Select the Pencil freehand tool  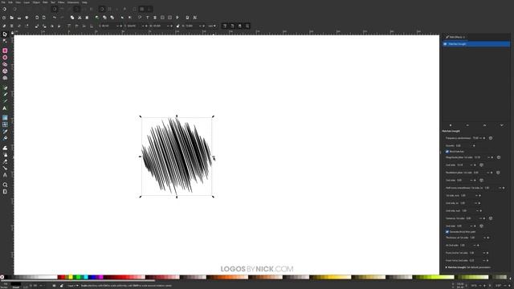tap(5, 95)
